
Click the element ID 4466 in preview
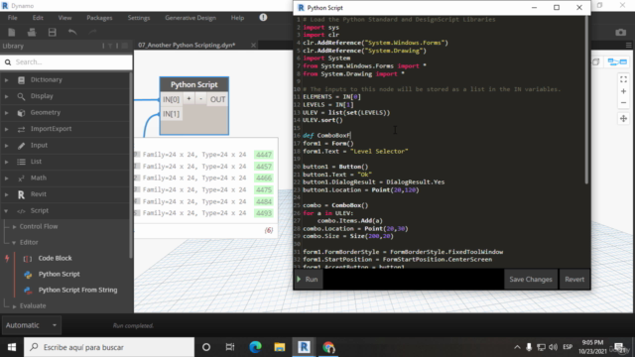pyautogui.click(x=264, y=178)
